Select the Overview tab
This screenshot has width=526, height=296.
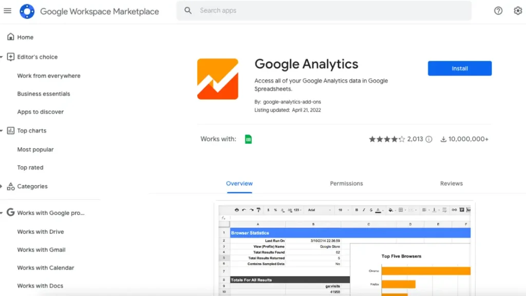point(239,183)
